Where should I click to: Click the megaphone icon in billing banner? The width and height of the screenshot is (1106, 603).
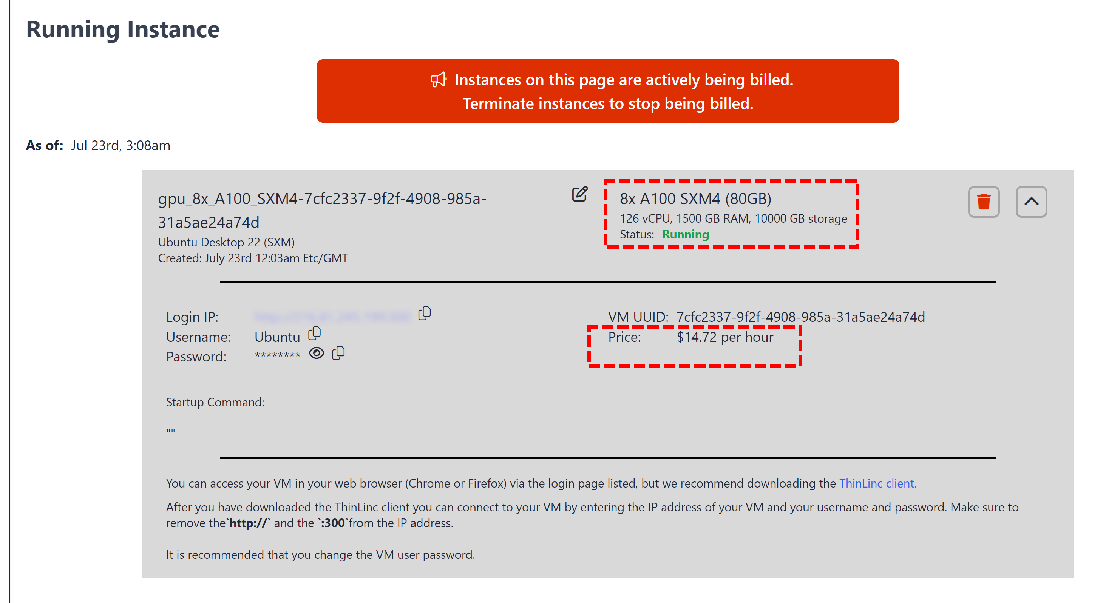[x=439, y=80]
